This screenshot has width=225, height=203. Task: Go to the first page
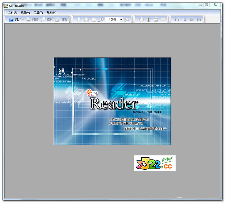[x=177, y=20]
